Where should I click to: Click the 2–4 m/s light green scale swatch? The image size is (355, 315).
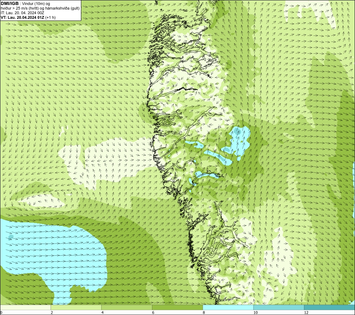(76, 308)
